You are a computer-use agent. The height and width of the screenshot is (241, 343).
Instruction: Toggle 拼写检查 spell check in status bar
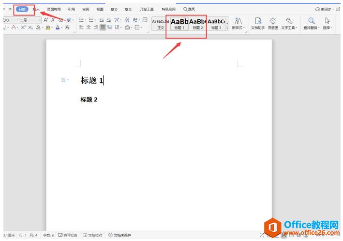(x=67, y=235)
